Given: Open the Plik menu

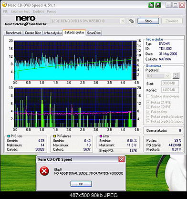Looking at the screenshot, I should (x=5, y=11).
